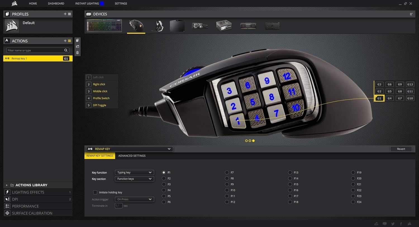419x227 pixels.
Task: Add a new profile with the plus button
Action: pos(65,14)
